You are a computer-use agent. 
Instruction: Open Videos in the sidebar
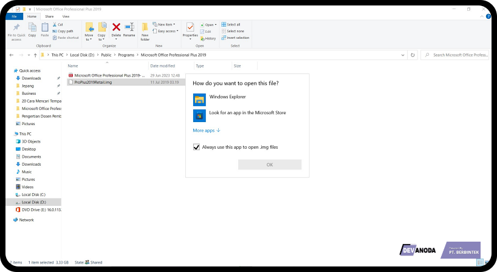tap(27, 187)
